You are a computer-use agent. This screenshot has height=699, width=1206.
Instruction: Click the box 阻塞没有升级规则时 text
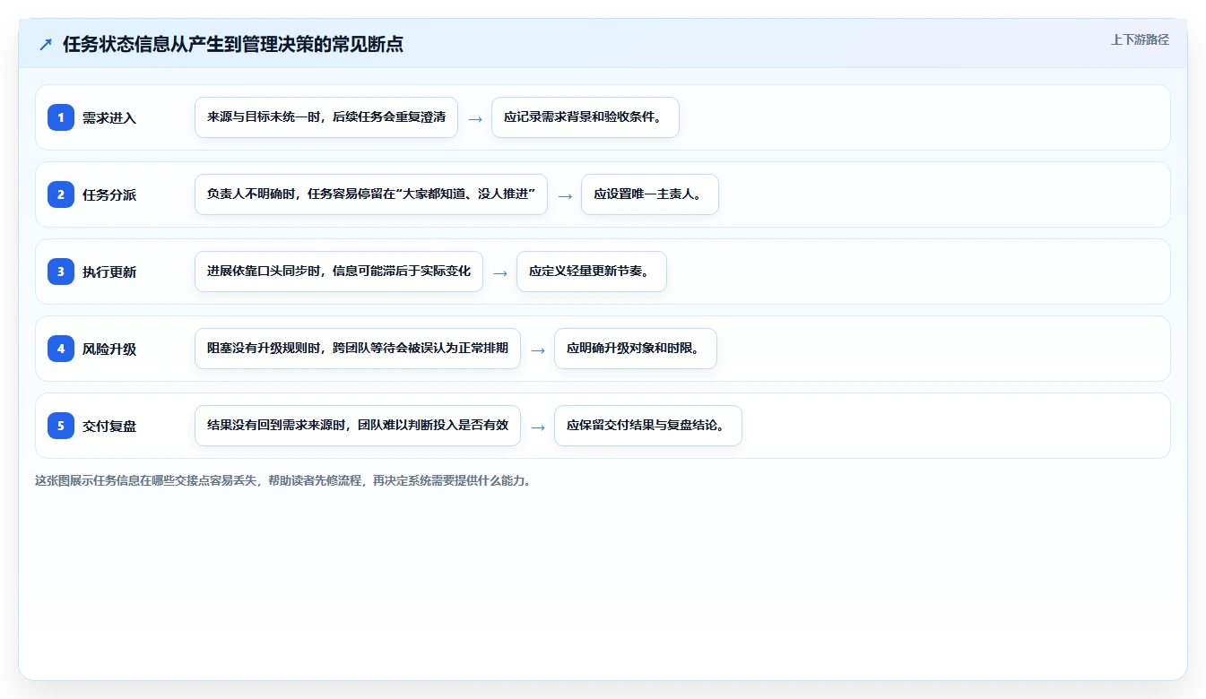358,349
